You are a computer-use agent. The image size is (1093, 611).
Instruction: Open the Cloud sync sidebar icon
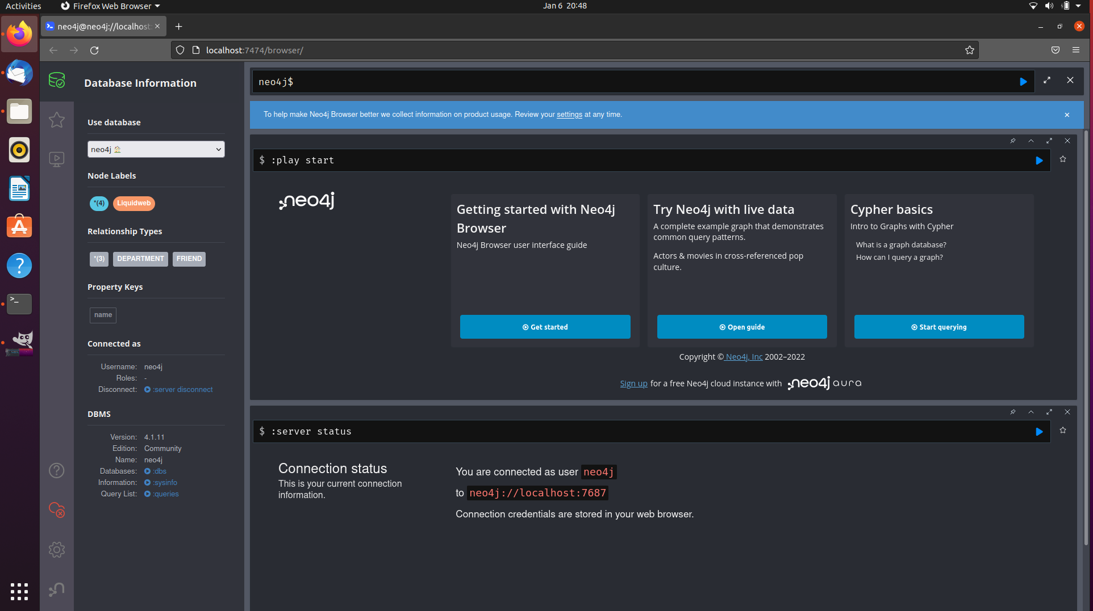pos(57,509)
